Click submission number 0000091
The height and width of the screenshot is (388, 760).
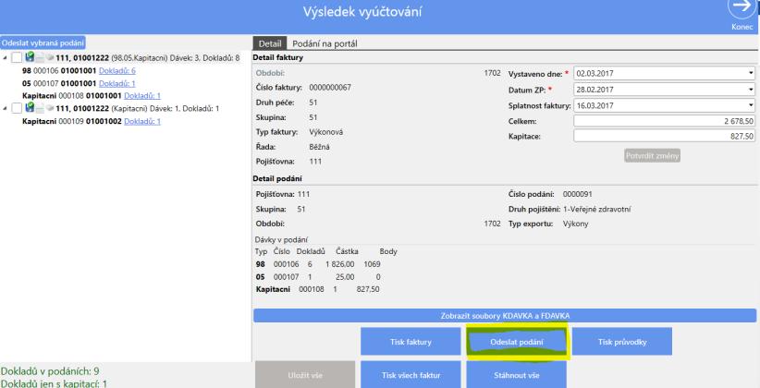577,194
